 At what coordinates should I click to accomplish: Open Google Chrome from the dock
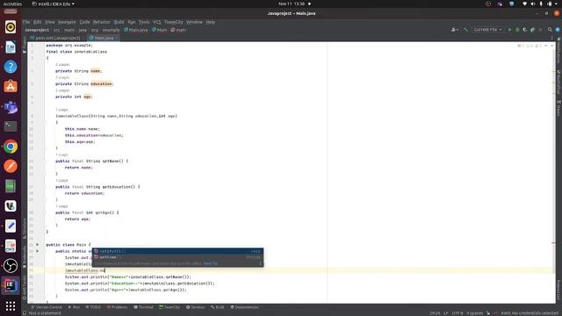click(x=11, y=147)
